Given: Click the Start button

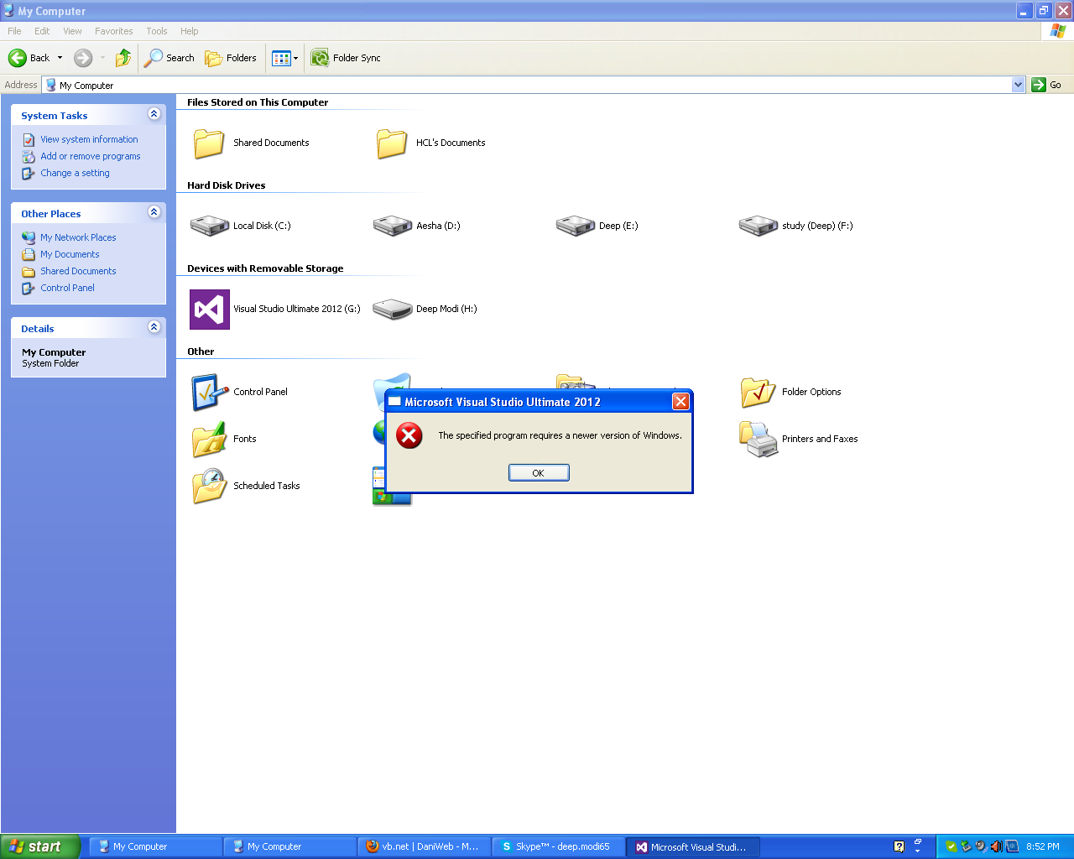Looking at the screenshot, I should pos(40,846).
